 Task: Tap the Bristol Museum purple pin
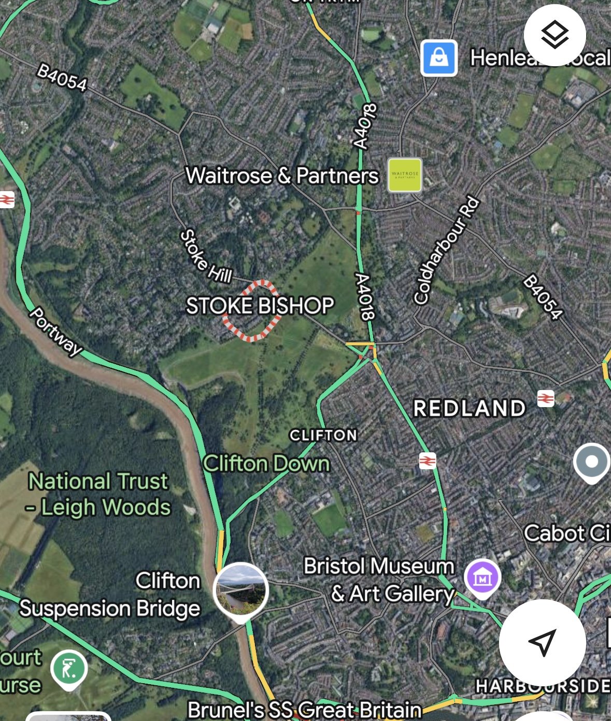coord(482,579)
